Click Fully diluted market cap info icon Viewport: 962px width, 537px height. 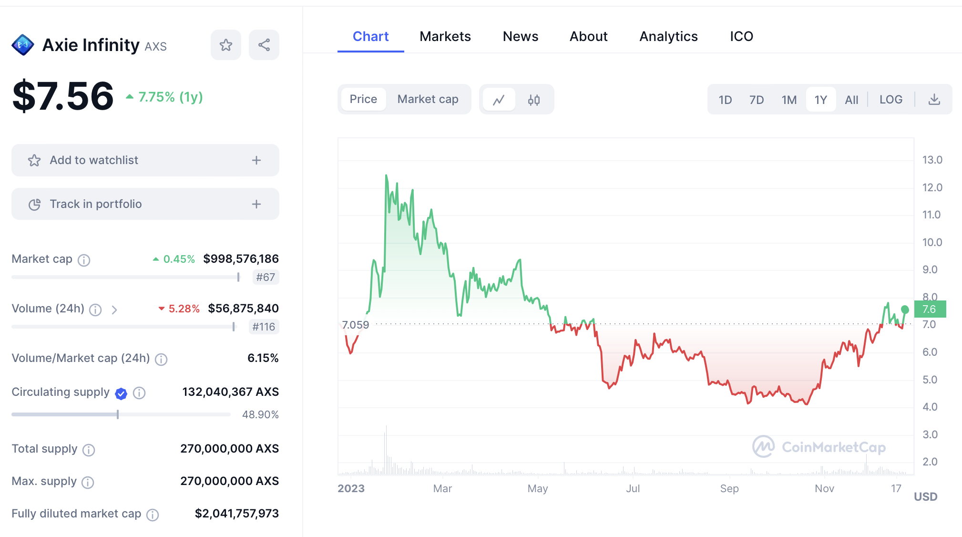click(153, 515)
